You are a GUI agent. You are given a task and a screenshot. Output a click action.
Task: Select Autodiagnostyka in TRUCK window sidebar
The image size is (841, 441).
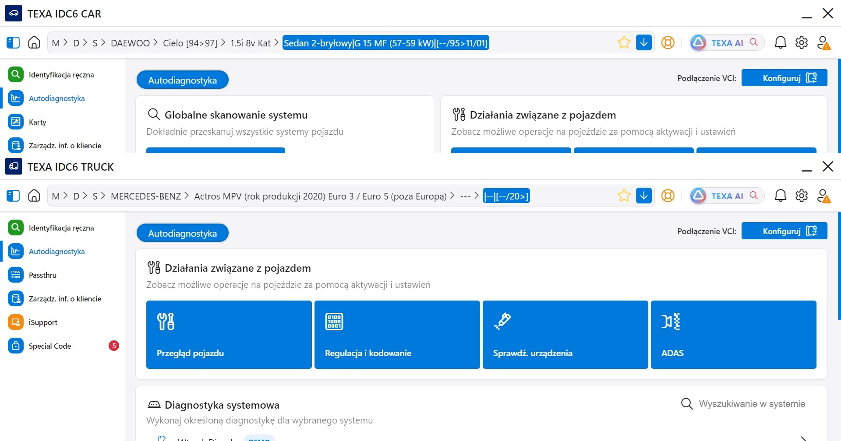pos(61,252)
